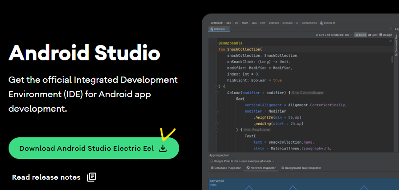Click 'Text(' code line
The height and width of the screenshot is (190, 399).
point(250,136)
